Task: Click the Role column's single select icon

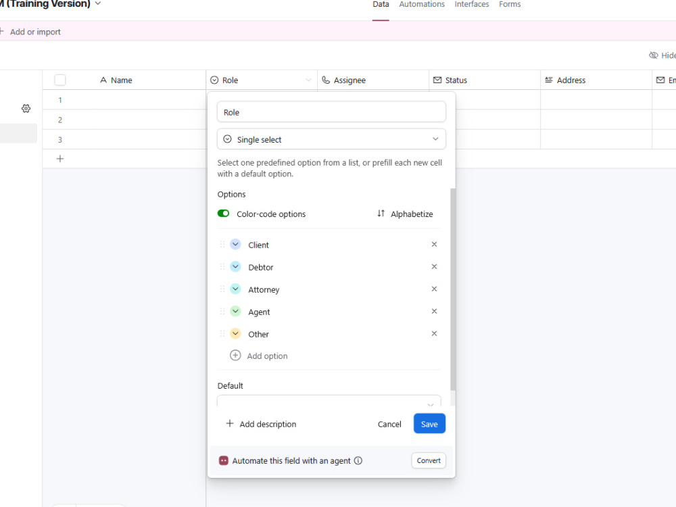Action: click(214, 80)
